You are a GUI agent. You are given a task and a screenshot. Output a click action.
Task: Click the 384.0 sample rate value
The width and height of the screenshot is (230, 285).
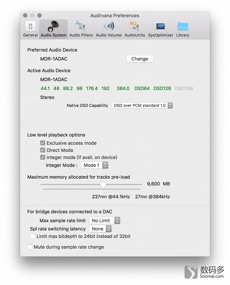point(123,89)
